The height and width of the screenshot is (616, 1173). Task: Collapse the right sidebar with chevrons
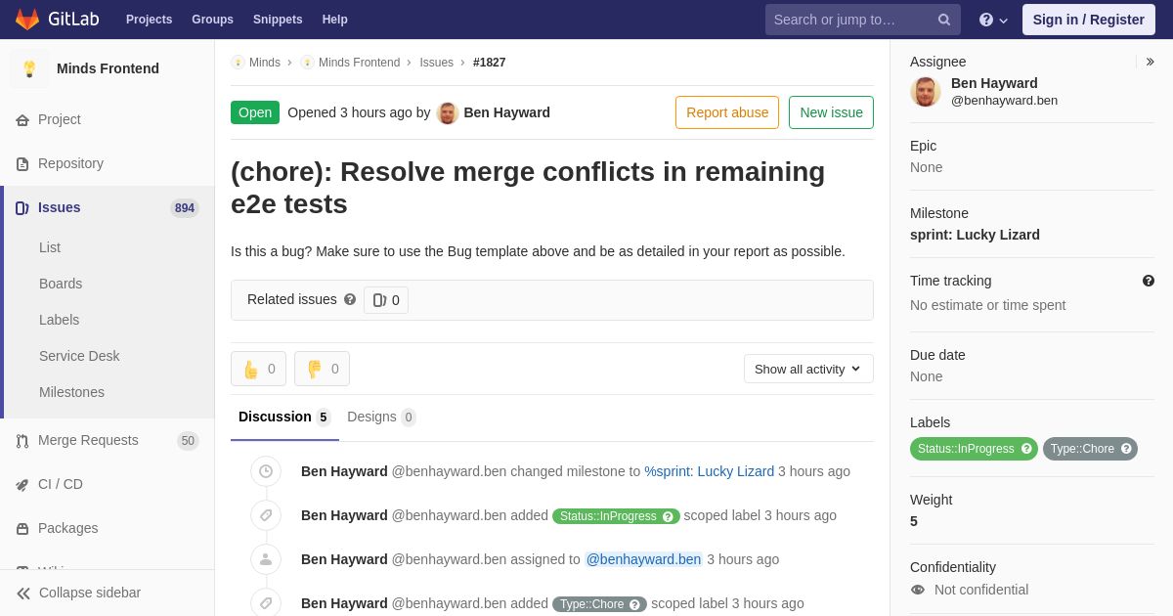[1150, 62]
